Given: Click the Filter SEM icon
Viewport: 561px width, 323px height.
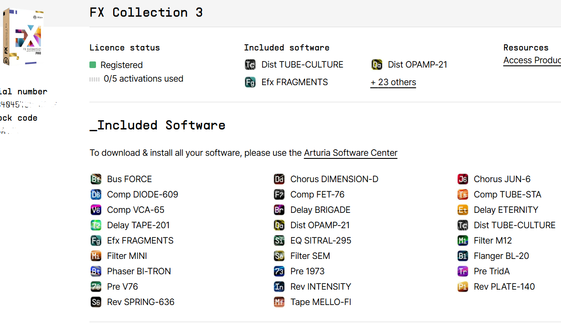Looking at the screenshot, I should tap(279, 256).
